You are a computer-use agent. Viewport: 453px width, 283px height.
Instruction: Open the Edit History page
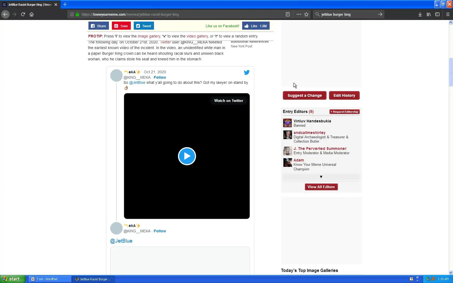pos(344,95)
